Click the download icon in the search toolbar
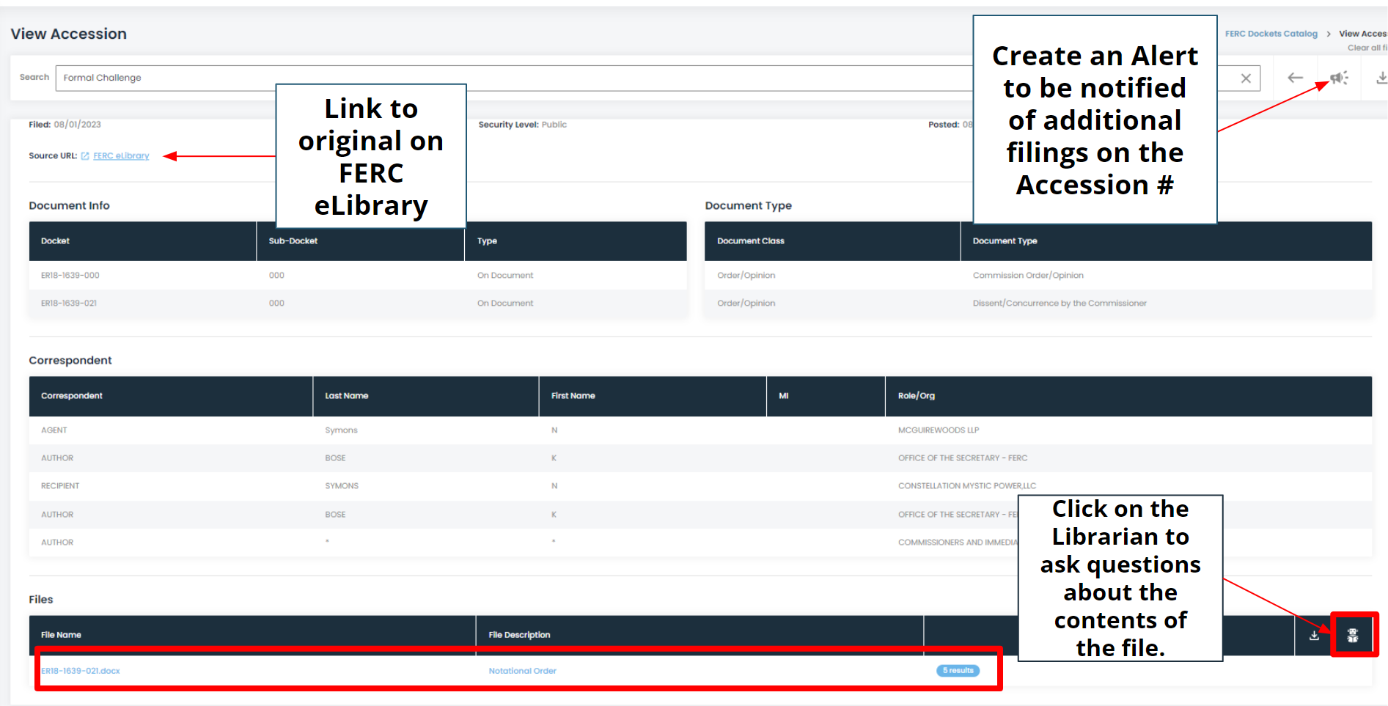The width and height of the screenshot is (1388, 706). [x=1381, y=78]
